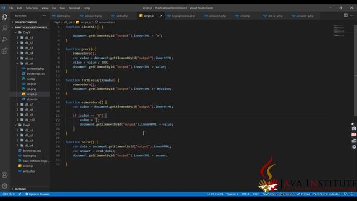This screenshot has width=357, height=201.
Task: Open the Accounts menu in activity bar
Action: [x=4, y=175]
